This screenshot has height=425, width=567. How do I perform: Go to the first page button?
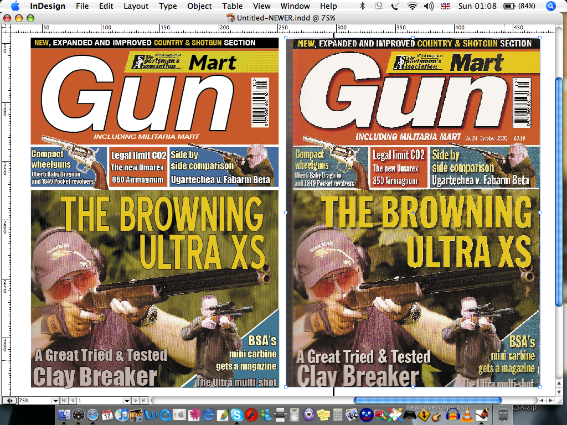tap(64, 401)
